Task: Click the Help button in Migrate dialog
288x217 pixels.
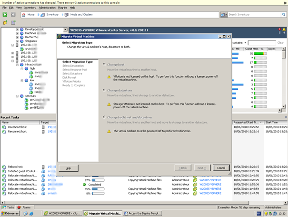Action: pyautogui.click(x=69, y=168)
